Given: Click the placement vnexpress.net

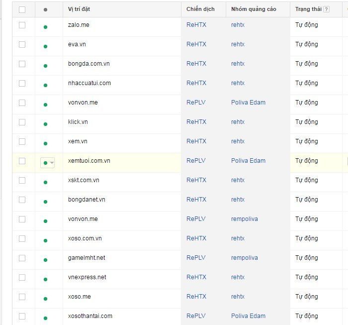Looking at the screenshot, I should (x=87, y=277).
